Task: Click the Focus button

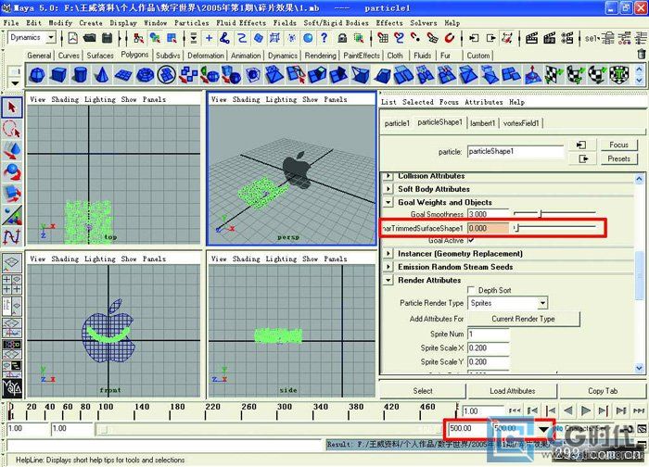Action: [618, 145]
